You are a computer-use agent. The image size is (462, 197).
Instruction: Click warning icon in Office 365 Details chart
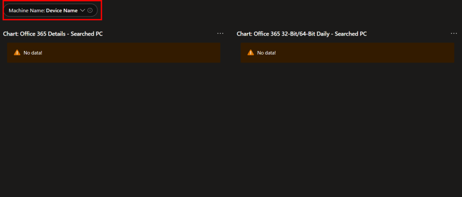(17, 53)
